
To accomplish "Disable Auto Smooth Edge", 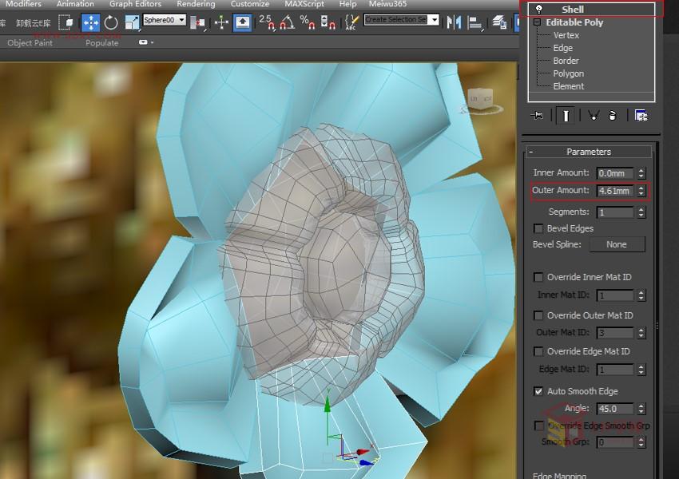I will 539,391.
